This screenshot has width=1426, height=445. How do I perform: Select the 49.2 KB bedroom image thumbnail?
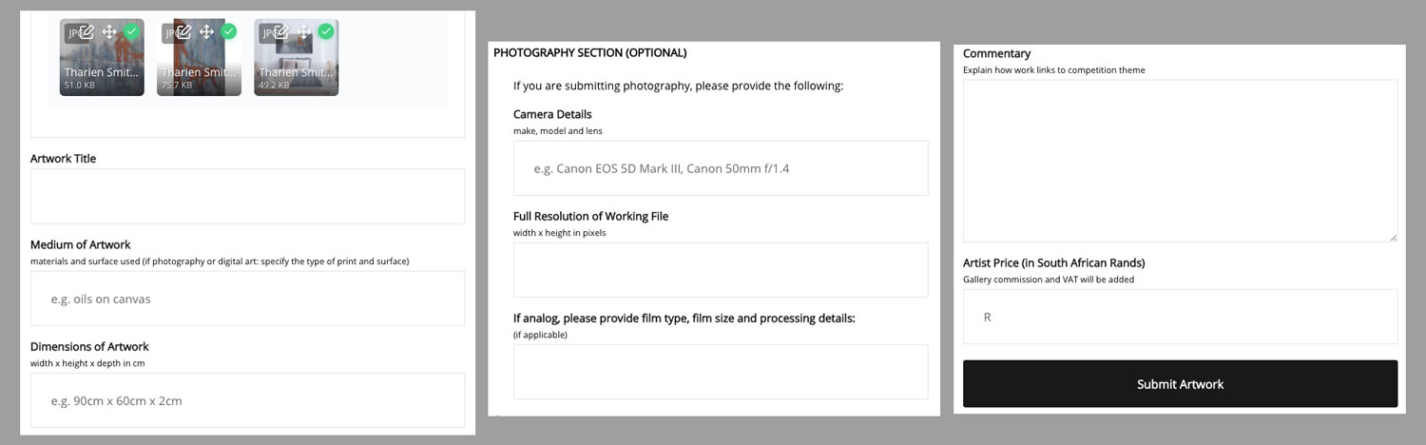pyautogui.click(x=296, y=57)
